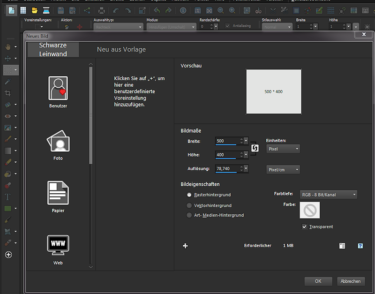
Task: Choose the Vektorhintergrund option
Action: click(x=189, y=205)
